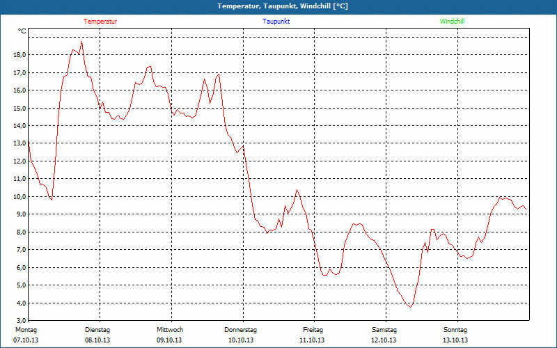
Task: Select the 8,0 y-axis value
Action: coord(21,232)
